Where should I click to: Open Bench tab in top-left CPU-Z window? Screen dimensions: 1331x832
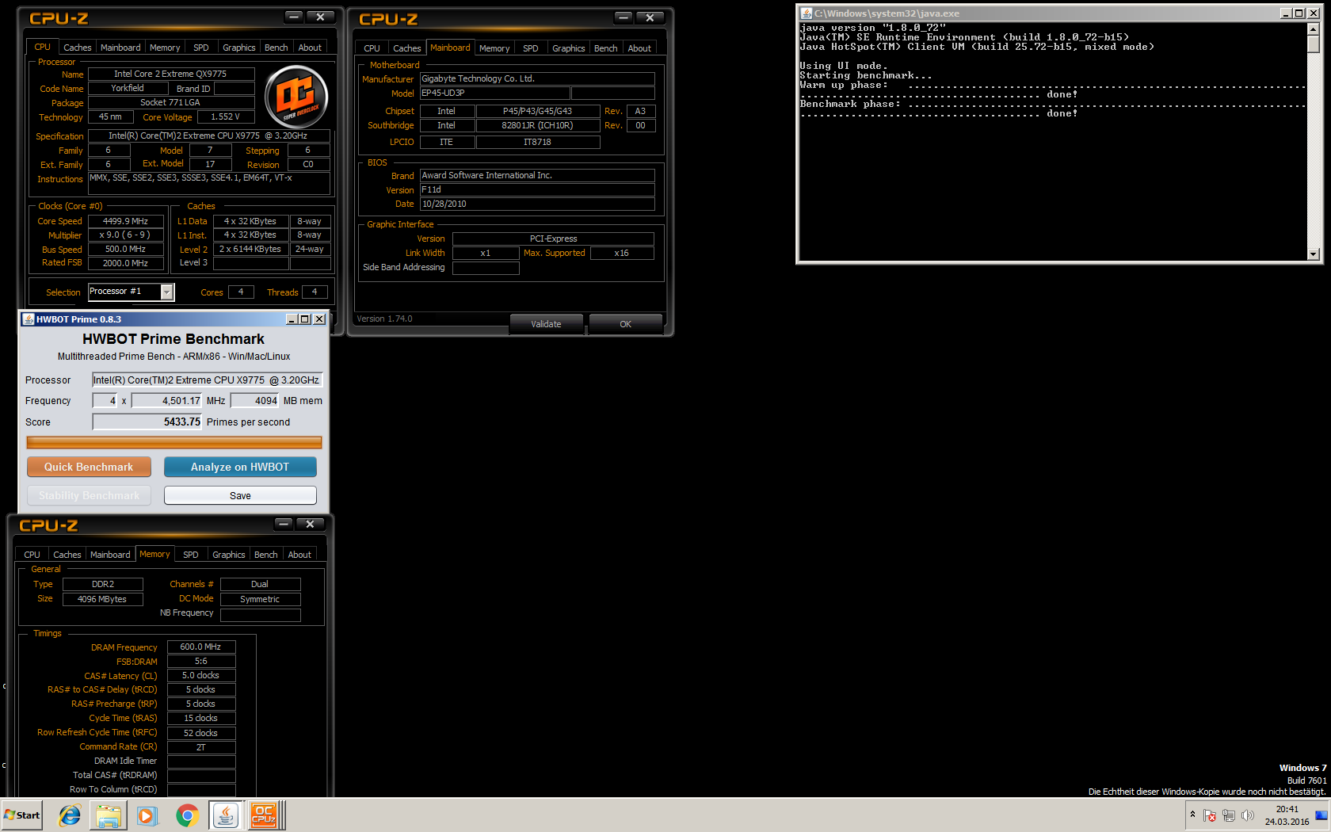pyautogui.click(x=276, y=48)
